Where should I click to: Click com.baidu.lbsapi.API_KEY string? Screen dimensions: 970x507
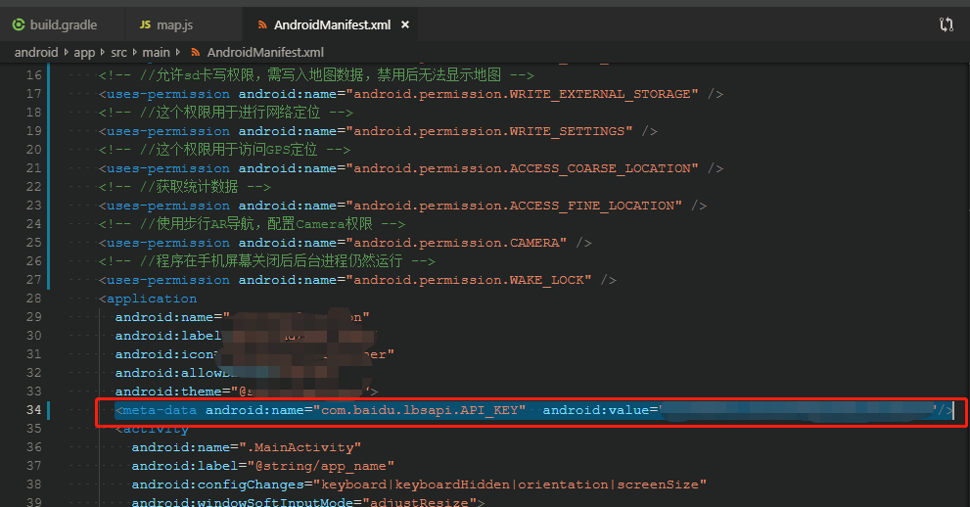coord(419,410)
